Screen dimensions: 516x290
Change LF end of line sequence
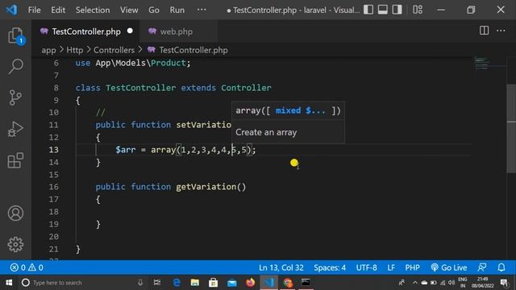[391, 267]
